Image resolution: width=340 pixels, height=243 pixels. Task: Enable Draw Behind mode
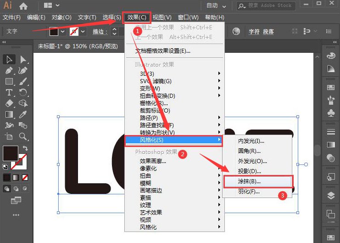(16, 188)
